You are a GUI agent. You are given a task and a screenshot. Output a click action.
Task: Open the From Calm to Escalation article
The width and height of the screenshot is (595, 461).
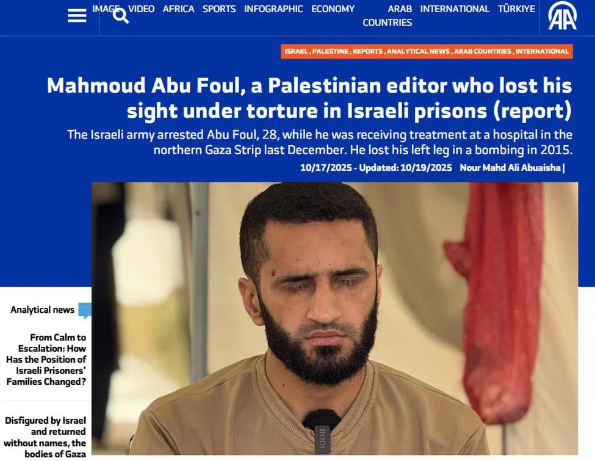click(x=46, y=359)
